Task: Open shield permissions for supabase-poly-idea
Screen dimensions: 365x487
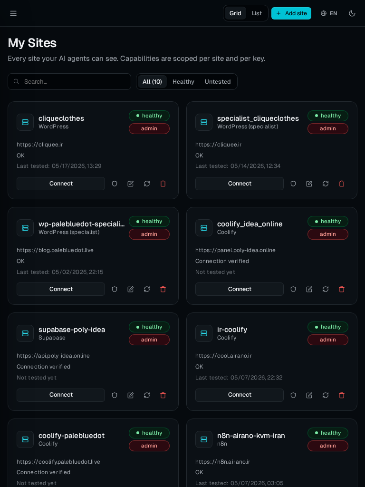Action: click(x=115, y=395)
